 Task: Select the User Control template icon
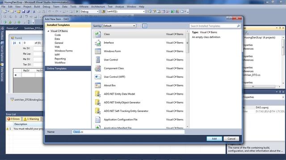(98, 60)
